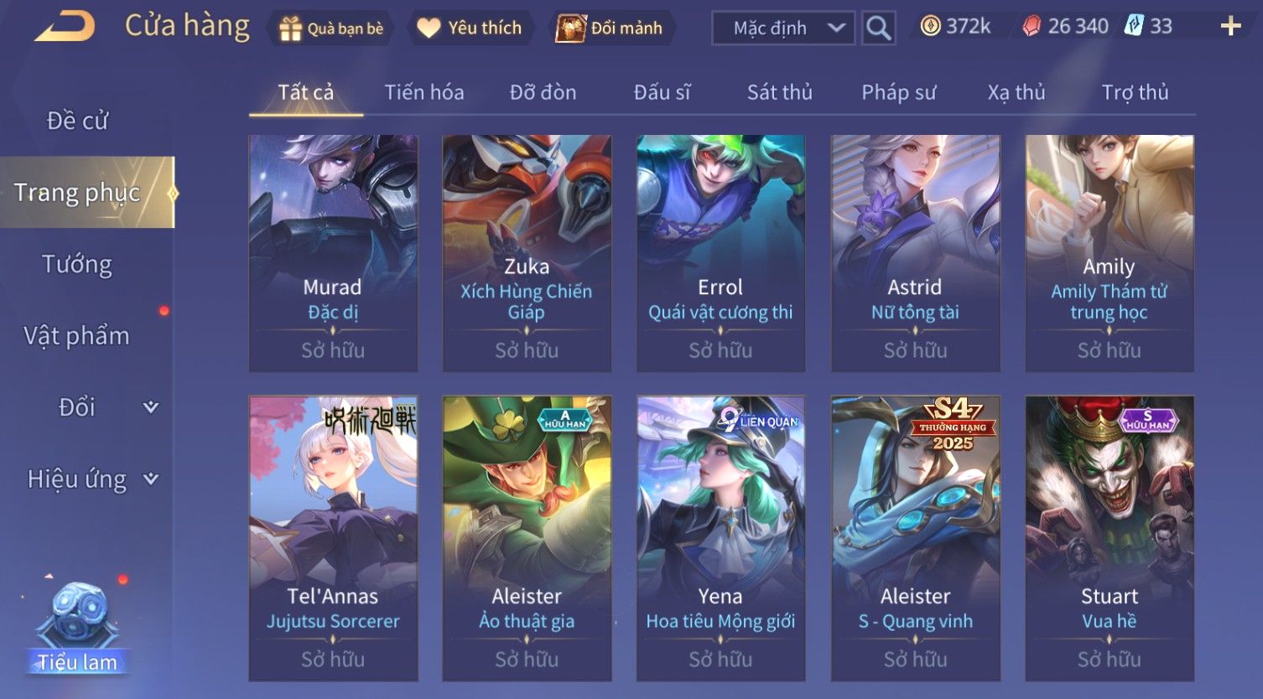
Task: Tap the gift icon for Quà bạn bè
Action: coord(290,28)
